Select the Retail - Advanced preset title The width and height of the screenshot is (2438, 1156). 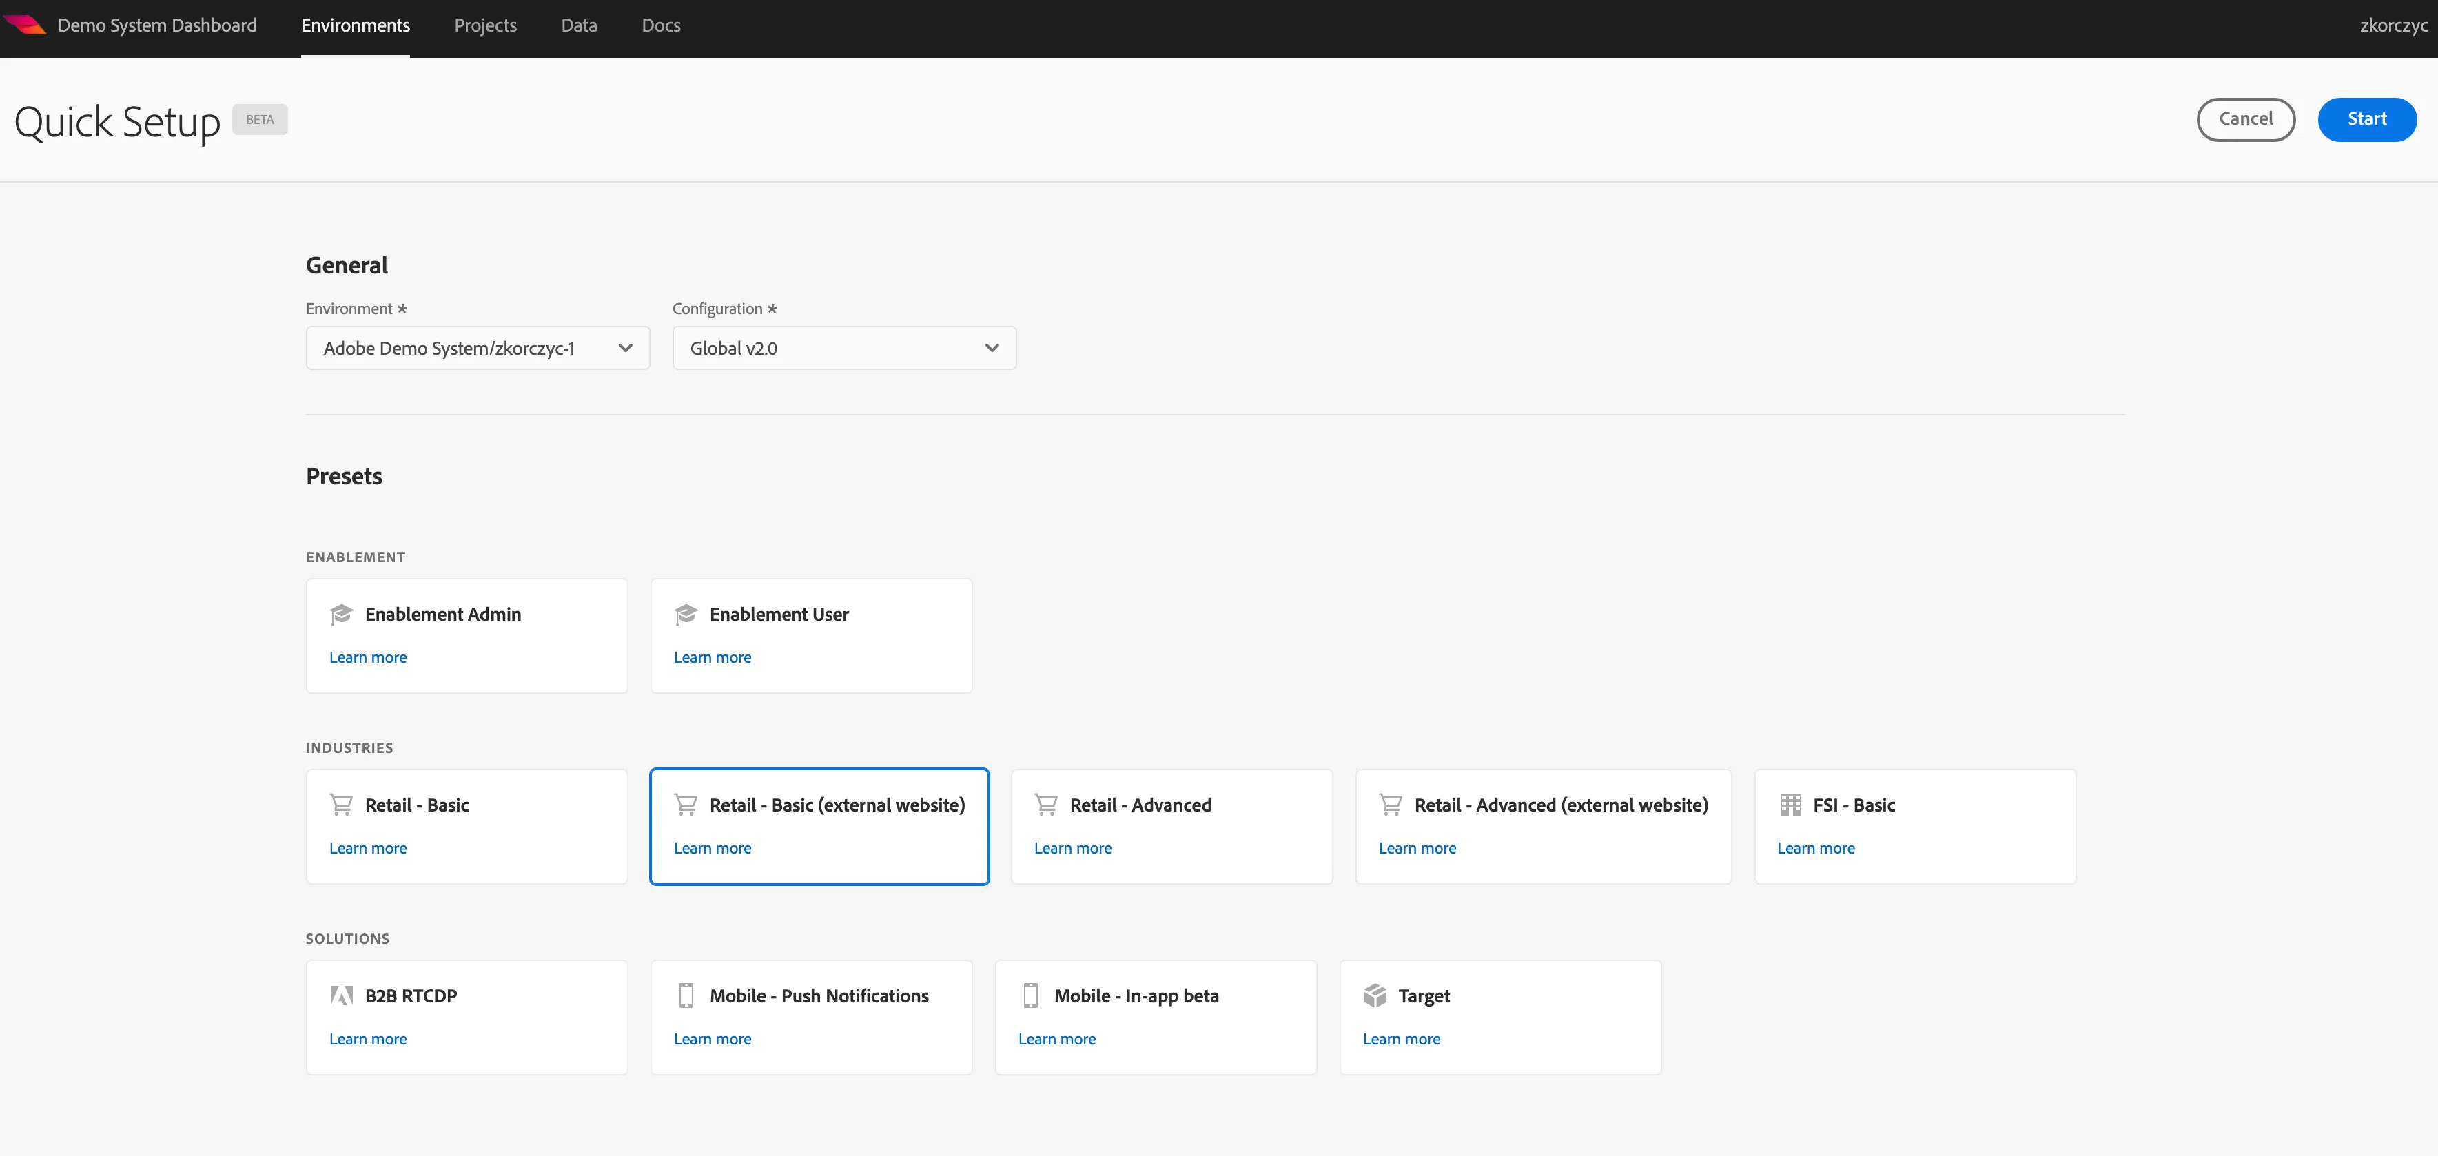pos(1140,805)
